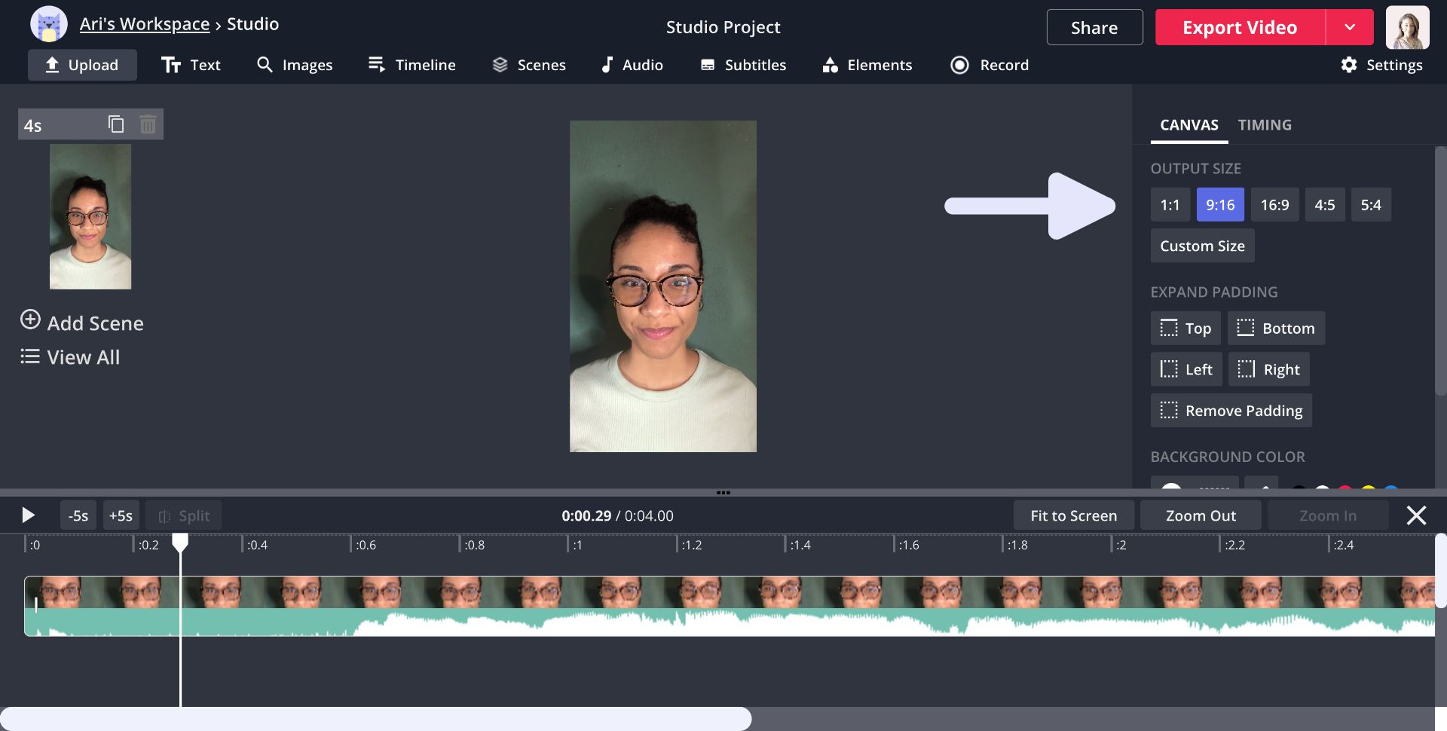Duplicate the scene using the copy icon
The width and height of the screenshot is (1447, 731).
click(x=116, y=124)
